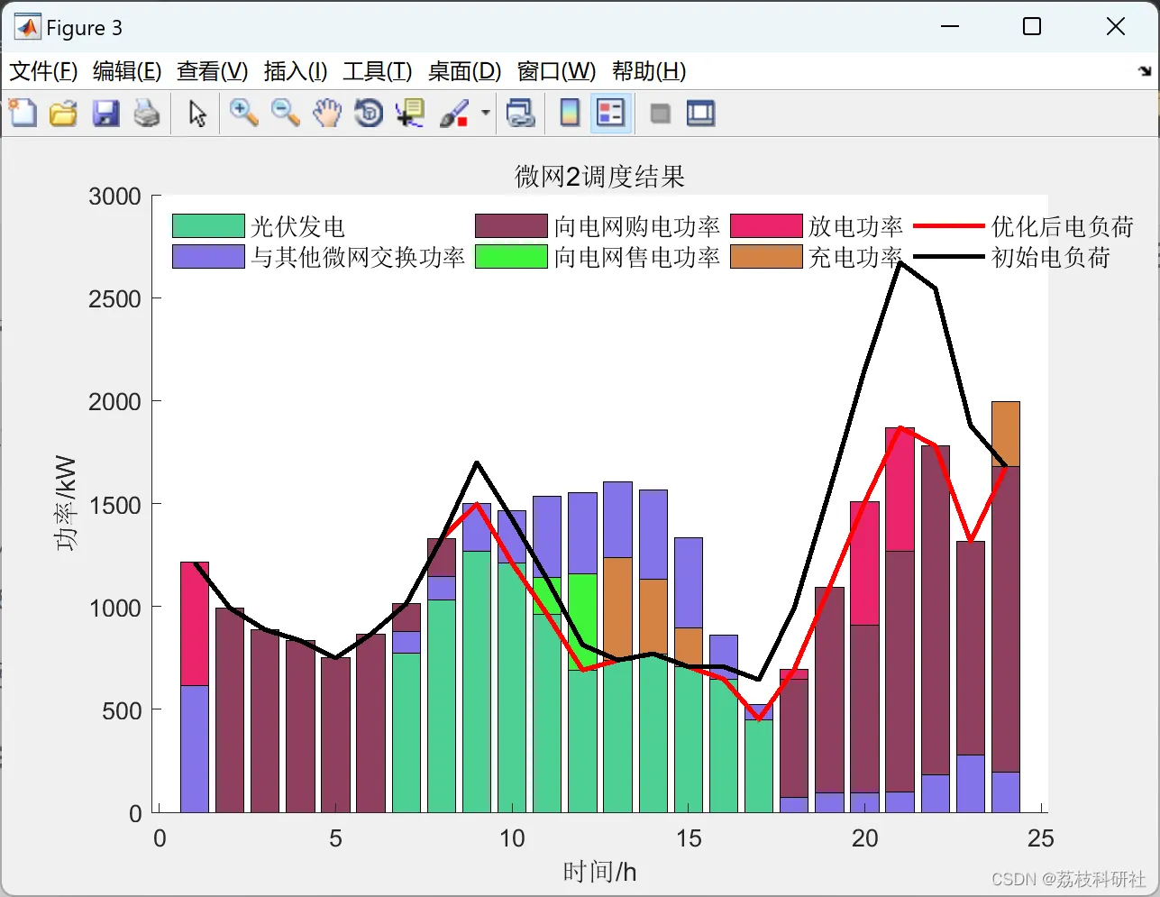The image size is (1160, 897).
Task: Click the y-axis tick label 3000
Action: 115,197
